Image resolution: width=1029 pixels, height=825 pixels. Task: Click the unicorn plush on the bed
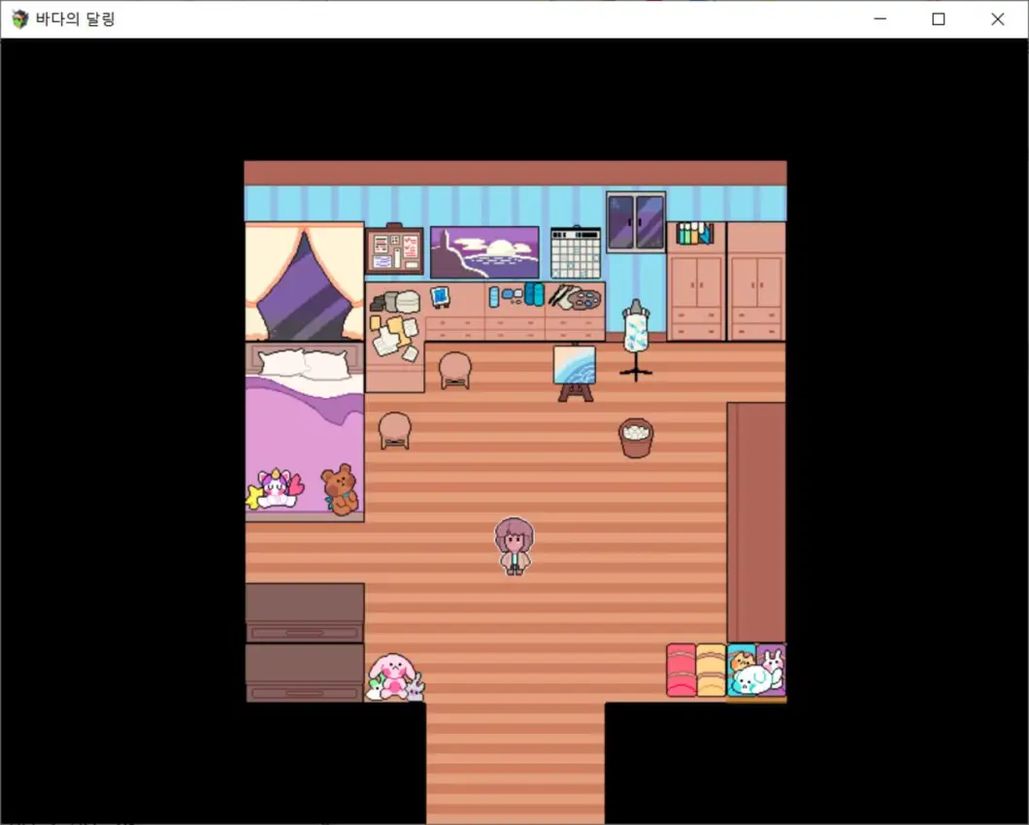276,489
